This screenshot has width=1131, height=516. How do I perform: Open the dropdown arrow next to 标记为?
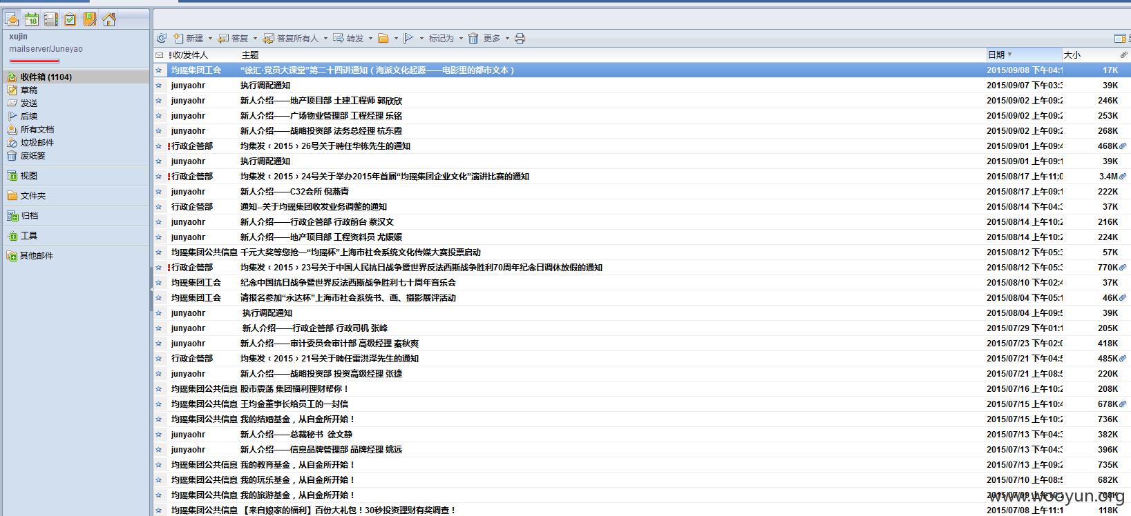tap(461, 39)
